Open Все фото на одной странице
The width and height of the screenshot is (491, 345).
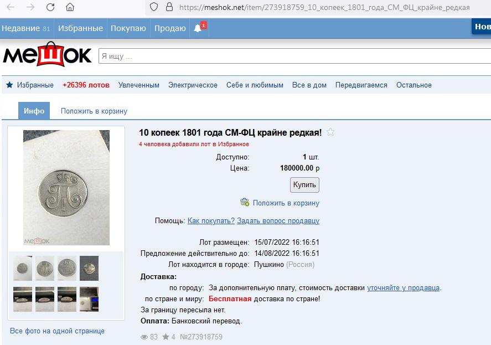click(58, 331)
